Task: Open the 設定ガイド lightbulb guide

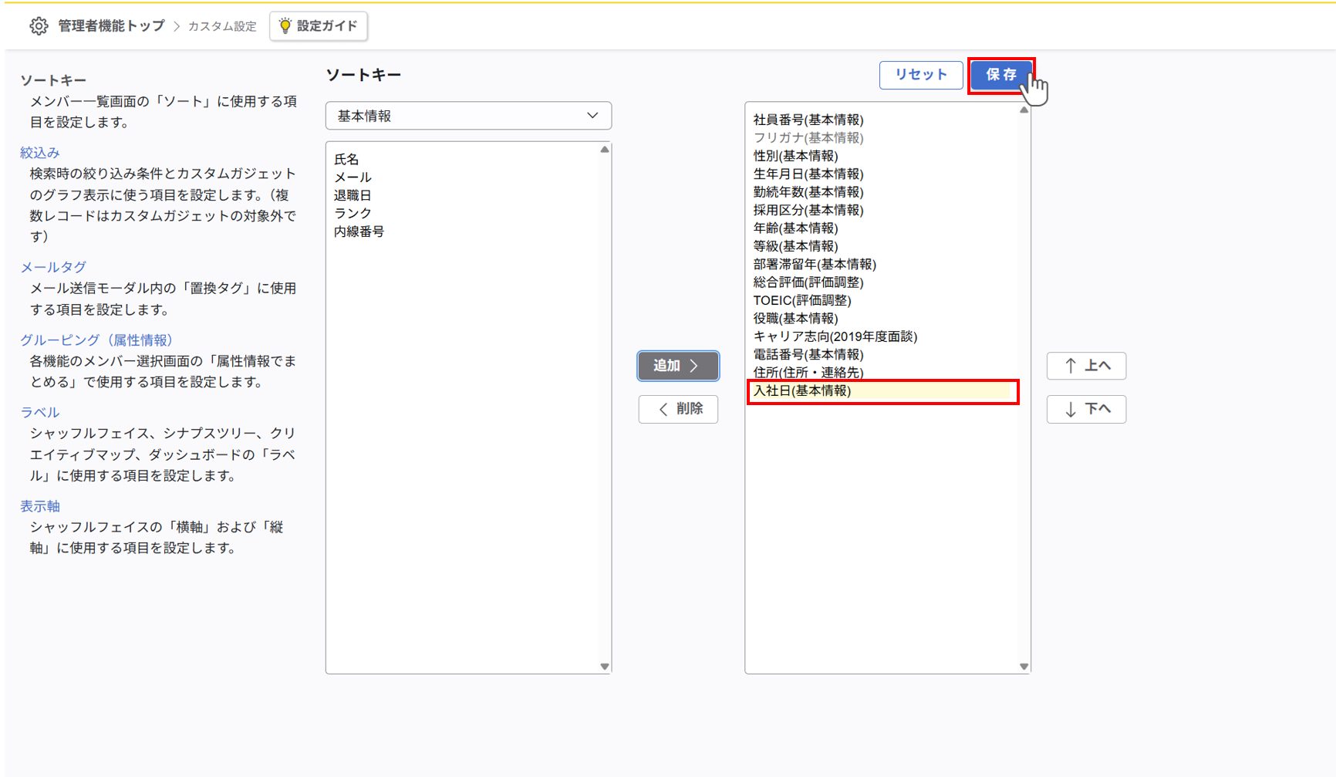Action: pos(319,26)
